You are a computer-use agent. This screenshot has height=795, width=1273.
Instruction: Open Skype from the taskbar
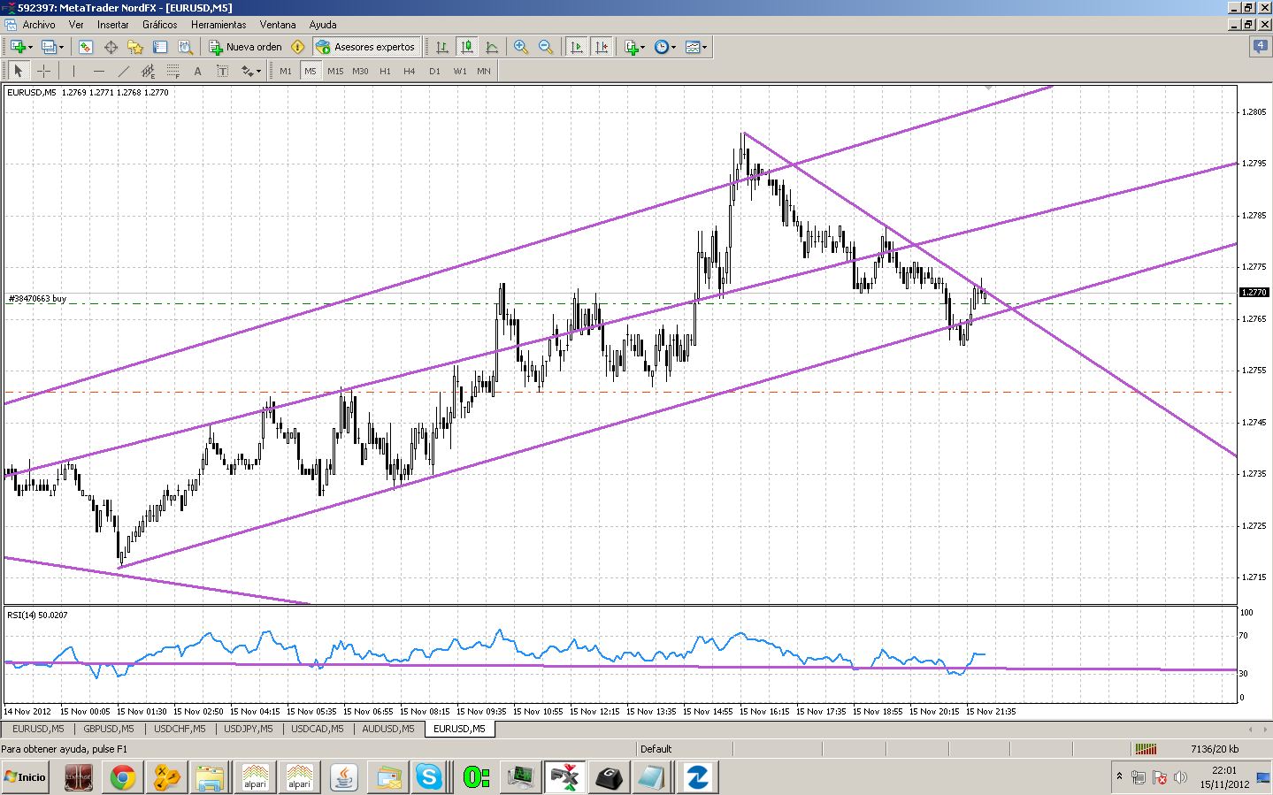[x=429, y=777]
